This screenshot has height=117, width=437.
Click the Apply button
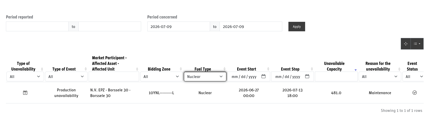click(297, 27)
